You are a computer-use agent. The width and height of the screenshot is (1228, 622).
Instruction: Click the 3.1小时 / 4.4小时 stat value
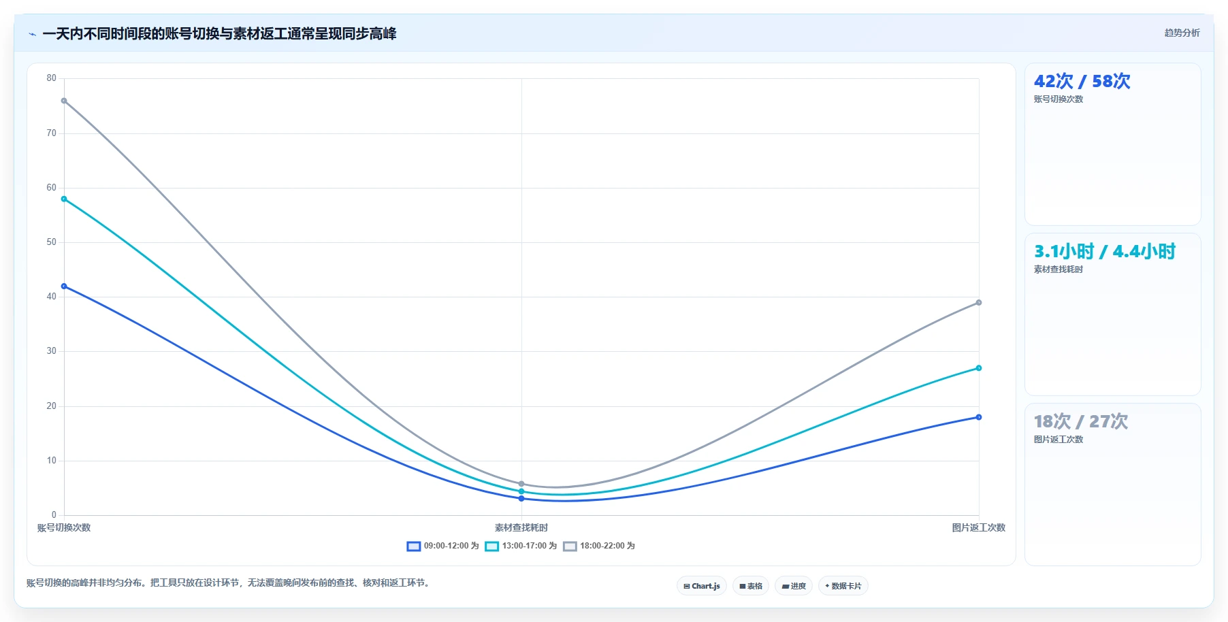click(1105, 251)
